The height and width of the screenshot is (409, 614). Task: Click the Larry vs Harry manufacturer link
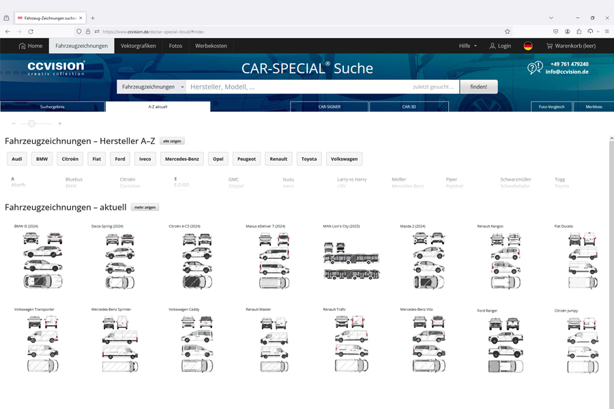coord(351,179)
